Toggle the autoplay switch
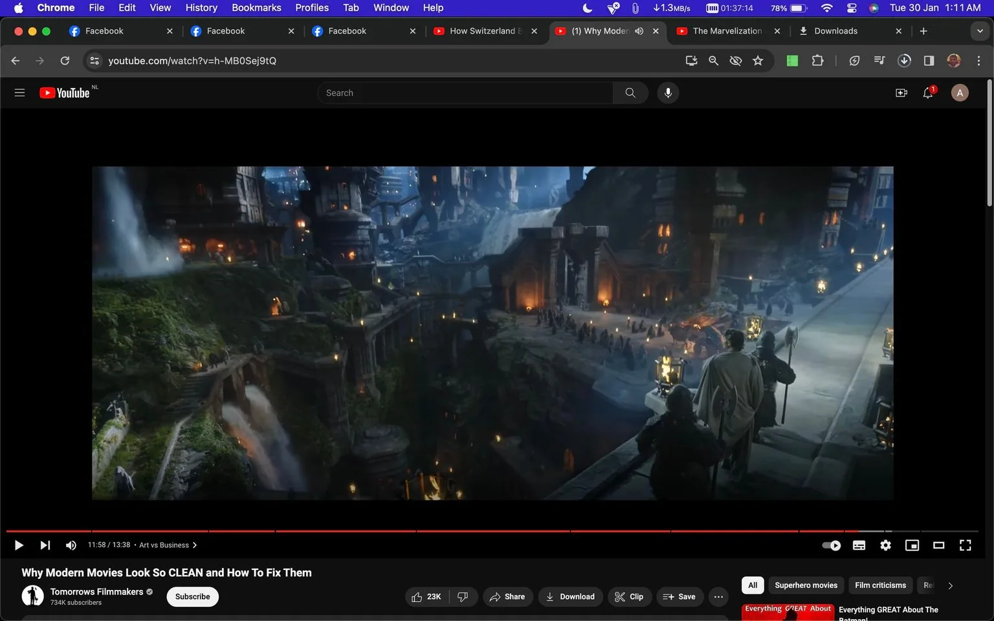This screenshot has width=994, height=621. [832, 545]
